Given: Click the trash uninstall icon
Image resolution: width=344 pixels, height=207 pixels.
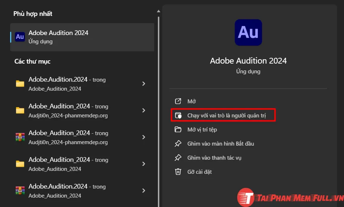Looking at the screenshot, I should pos(178,172).
